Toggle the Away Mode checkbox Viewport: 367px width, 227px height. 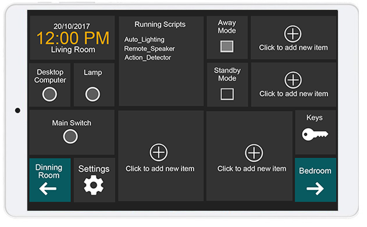click(227, 47)
